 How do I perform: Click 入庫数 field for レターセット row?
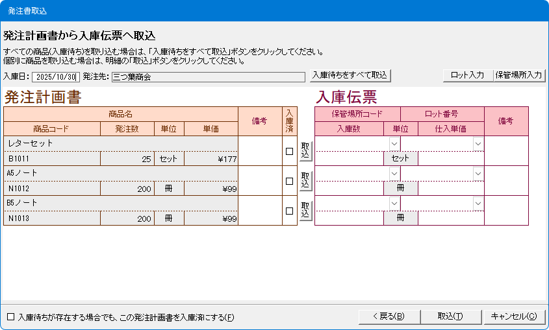click(x=349, y=158)
